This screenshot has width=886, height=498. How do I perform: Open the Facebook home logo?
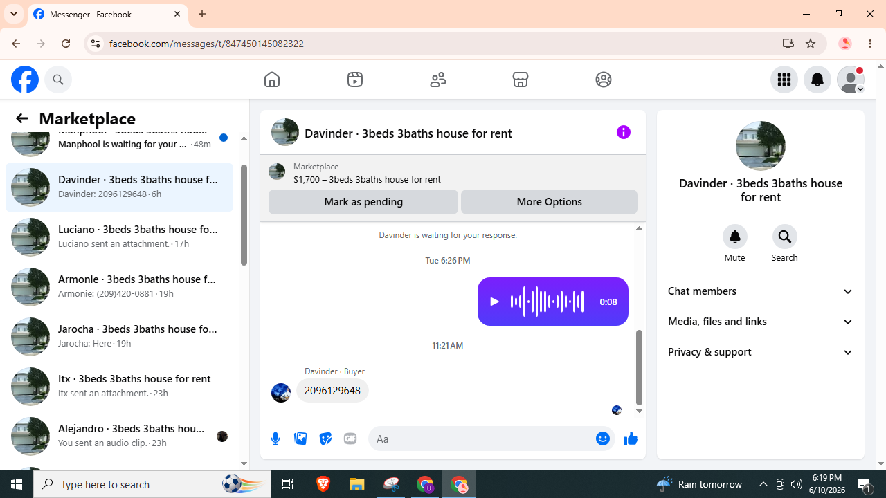click(25, 80)
